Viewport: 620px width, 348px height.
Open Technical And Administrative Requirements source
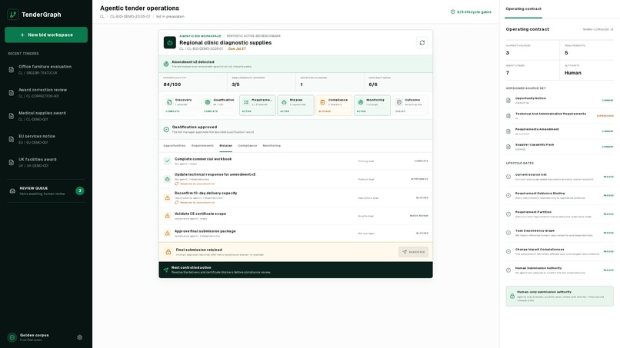point(559,116)
